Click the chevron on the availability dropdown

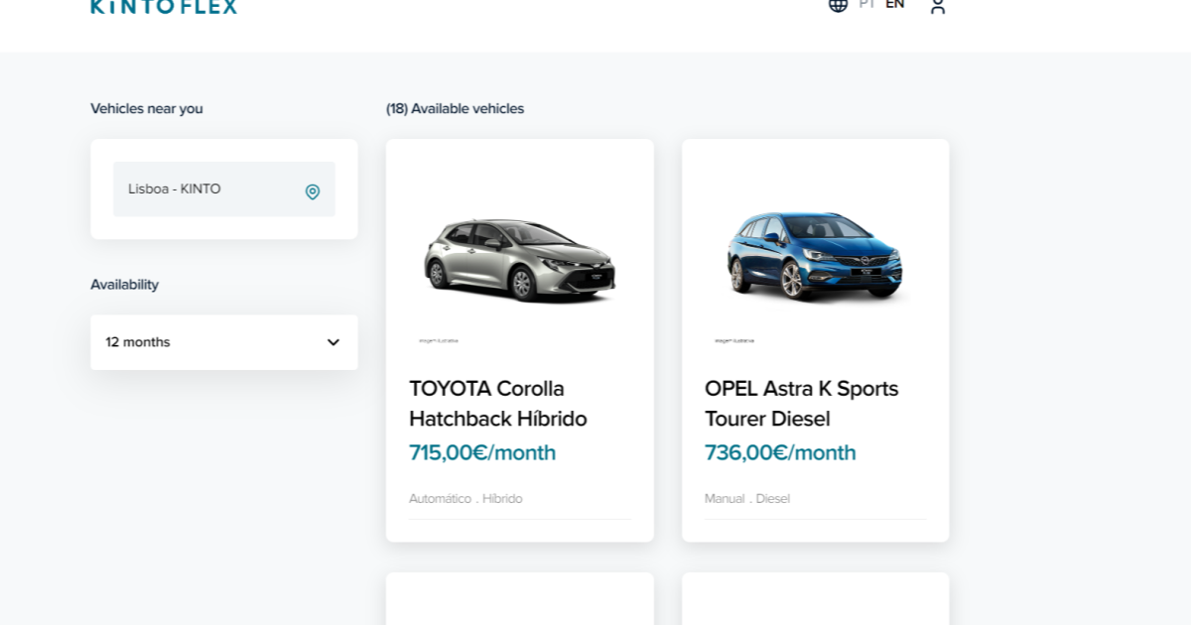point(333,342)
